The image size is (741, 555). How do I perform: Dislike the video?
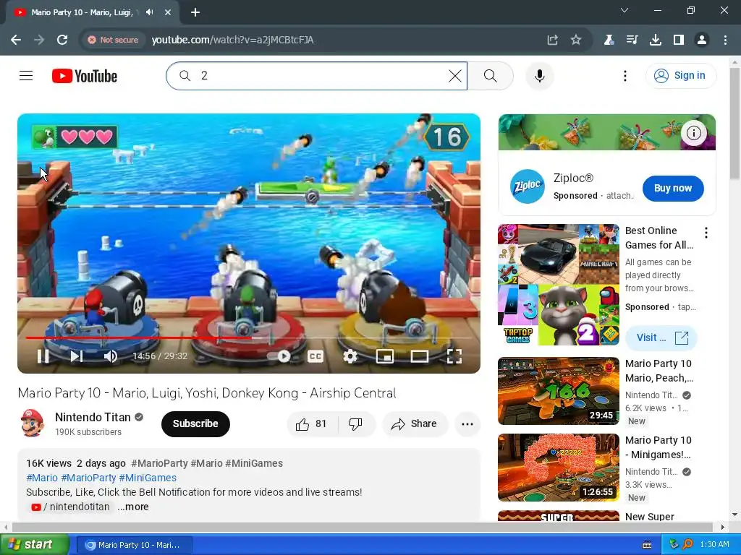(x=356, y=423)
